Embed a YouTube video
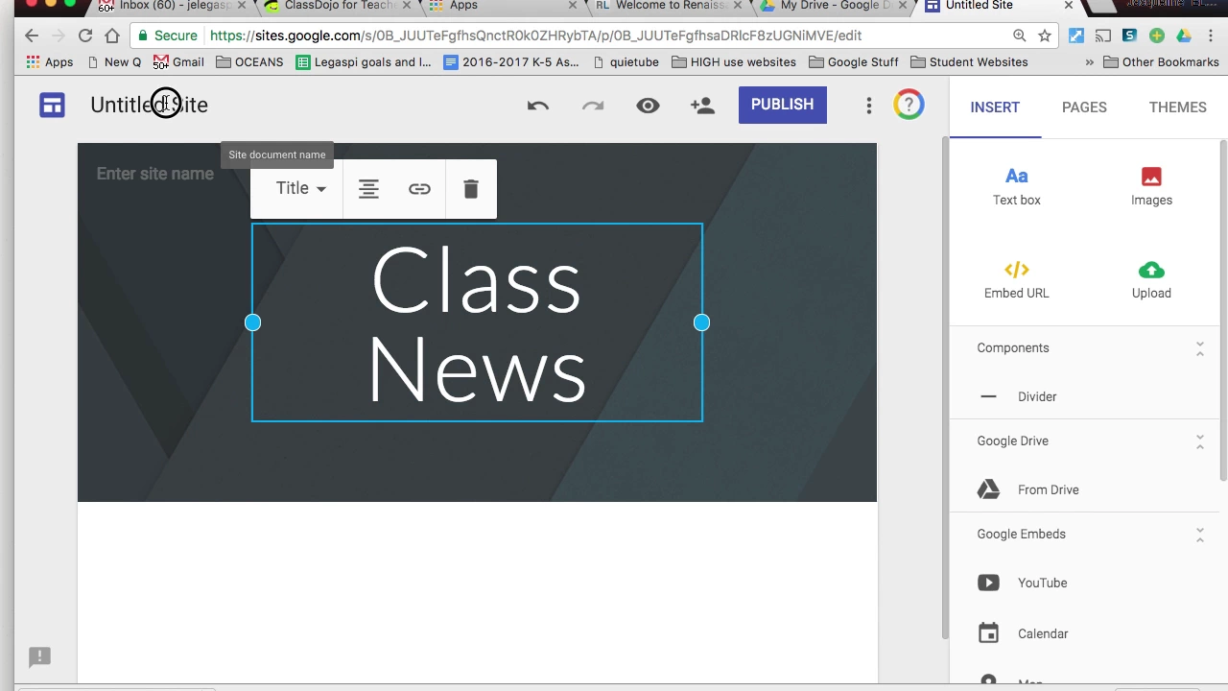This screenshot has width=1228, height=691. (1023, 583)
